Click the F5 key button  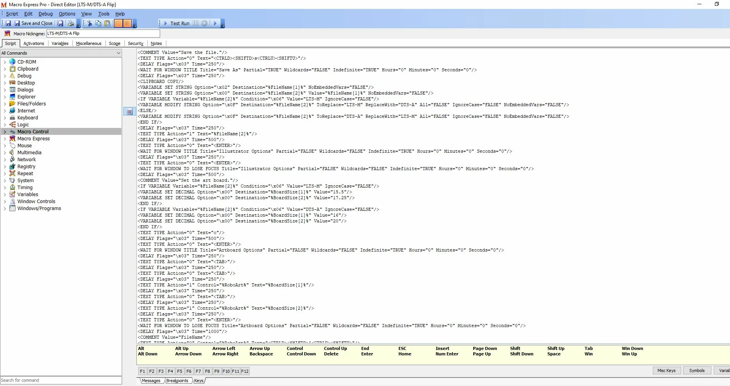(x=179, y=371)
